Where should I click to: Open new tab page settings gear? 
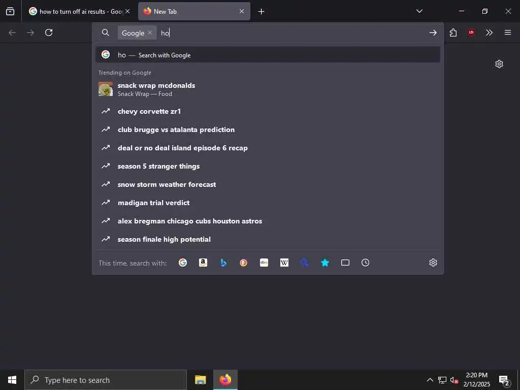pos(499,64)
